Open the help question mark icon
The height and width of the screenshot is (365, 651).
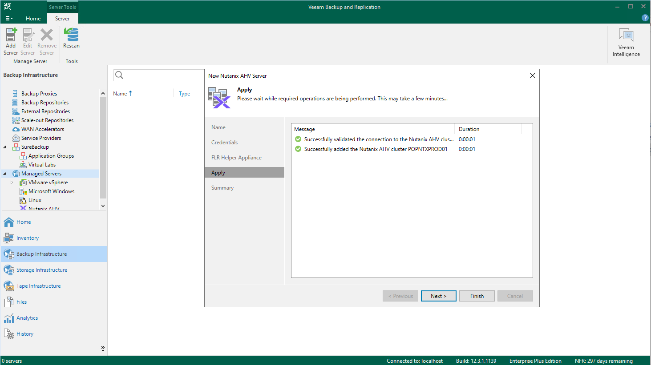click(x=645, y=18)
